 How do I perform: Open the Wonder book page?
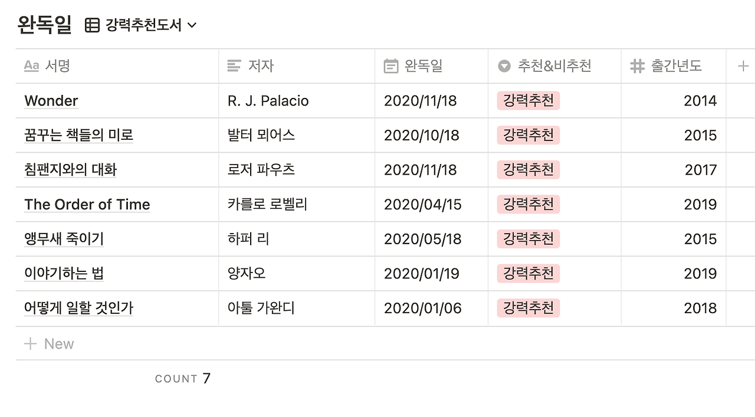tap(51, 101)
